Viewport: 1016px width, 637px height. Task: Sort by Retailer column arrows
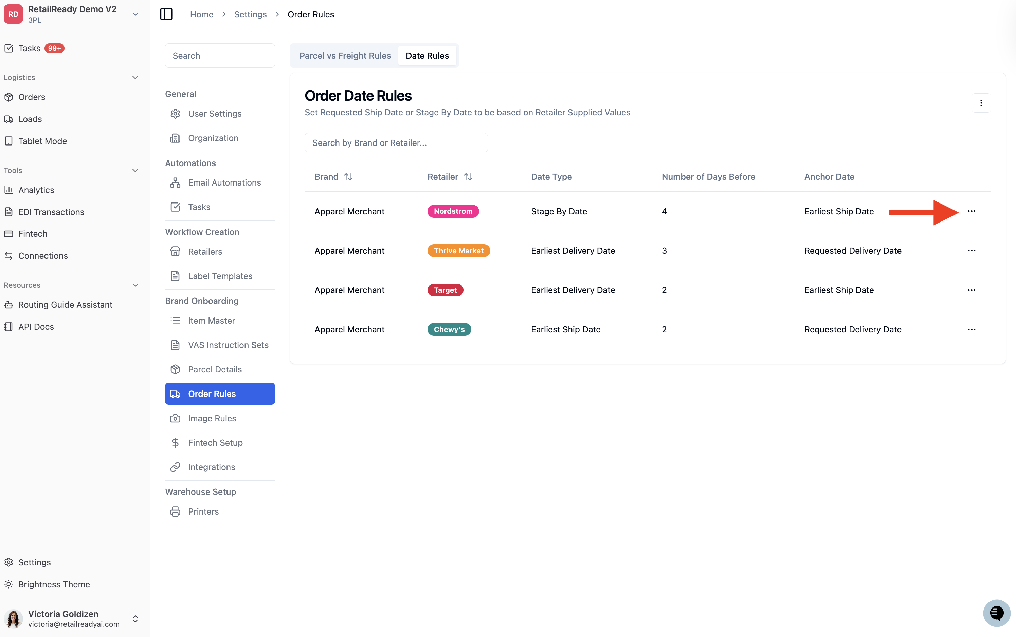click(468, 177)
